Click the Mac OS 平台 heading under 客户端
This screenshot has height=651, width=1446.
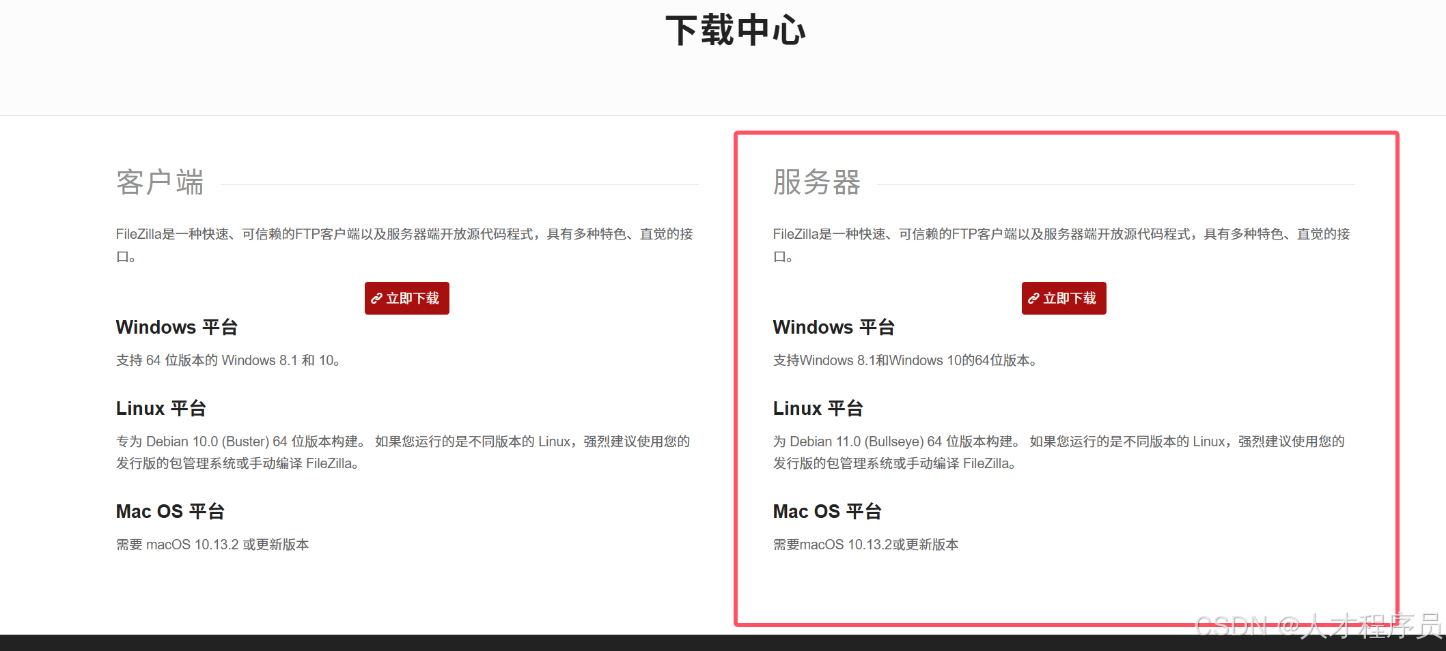[x=170, y=512]
